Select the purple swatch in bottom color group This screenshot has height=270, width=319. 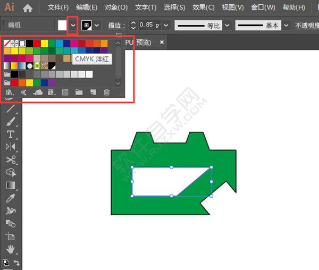click(52, 83)
